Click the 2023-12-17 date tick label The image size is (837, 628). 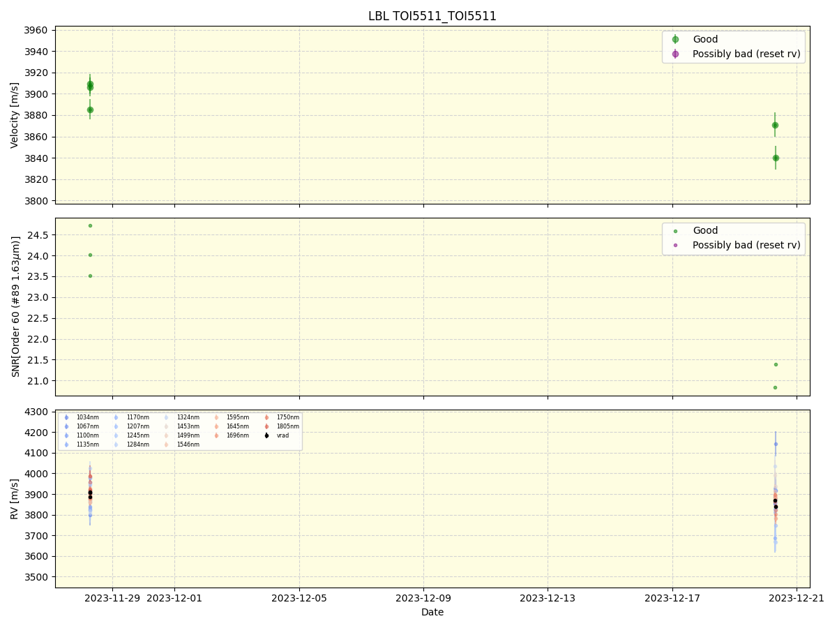click(x=672, y=598)
